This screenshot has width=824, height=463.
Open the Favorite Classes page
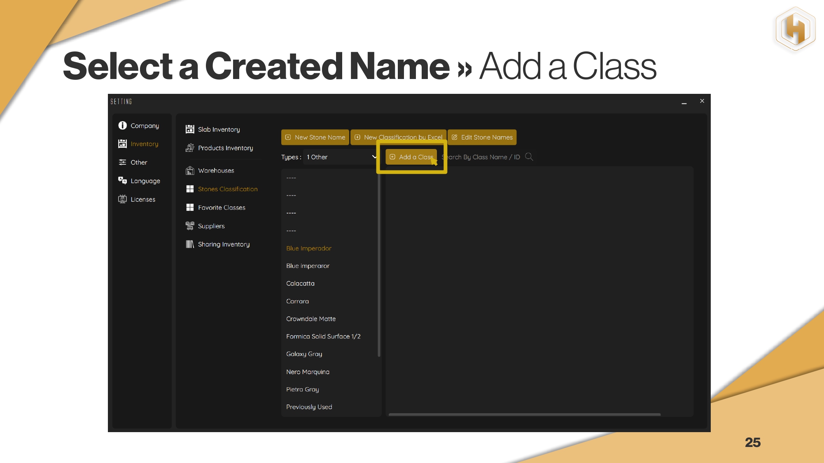tap(222, 208)
